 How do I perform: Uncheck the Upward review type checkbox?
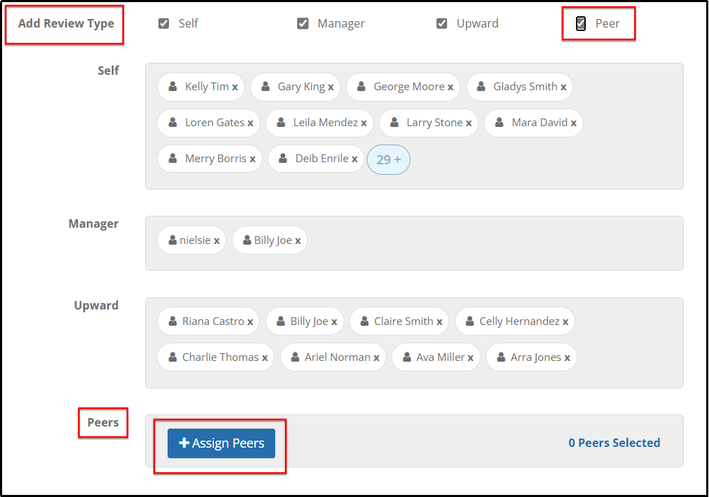pos(441,23)
